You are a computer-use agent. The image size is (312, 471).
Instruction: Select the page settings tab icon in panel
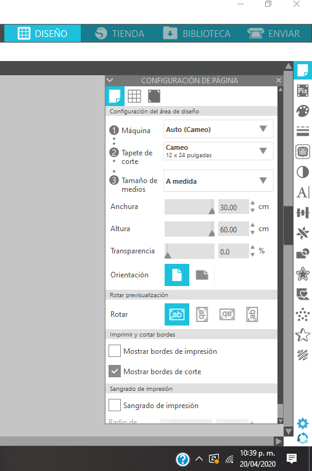[115, 96]
